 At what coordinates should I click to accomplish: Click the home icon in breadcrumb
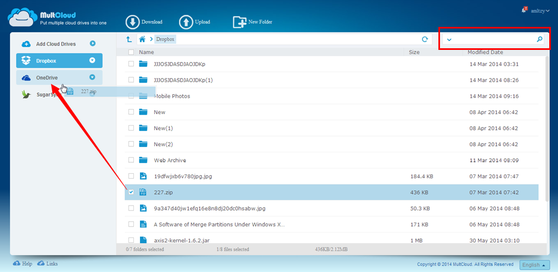(x=142, y=39)
